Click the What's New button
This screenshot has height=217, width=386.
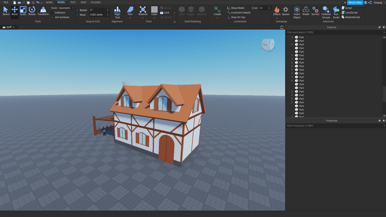[x=355, y=2]
